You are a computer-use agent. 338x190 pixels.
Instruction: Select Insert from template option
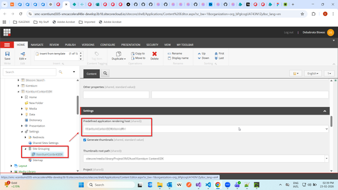(53, 53)
